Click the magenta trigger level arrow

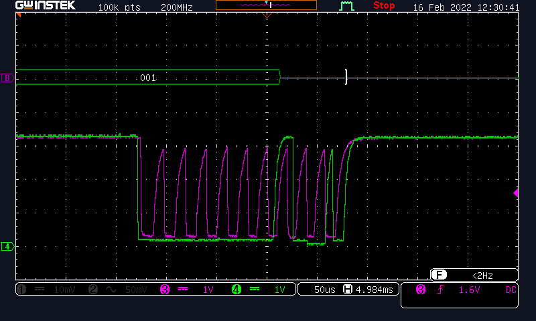click(x=516, y=193)
